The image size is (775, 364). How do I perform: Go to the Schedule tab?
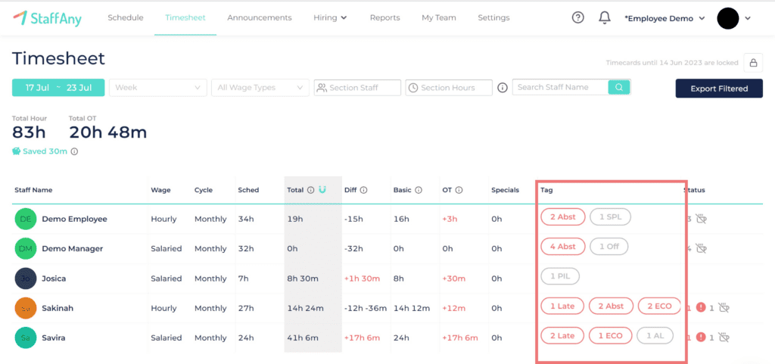pyautogui.click(x=126, y=17)
